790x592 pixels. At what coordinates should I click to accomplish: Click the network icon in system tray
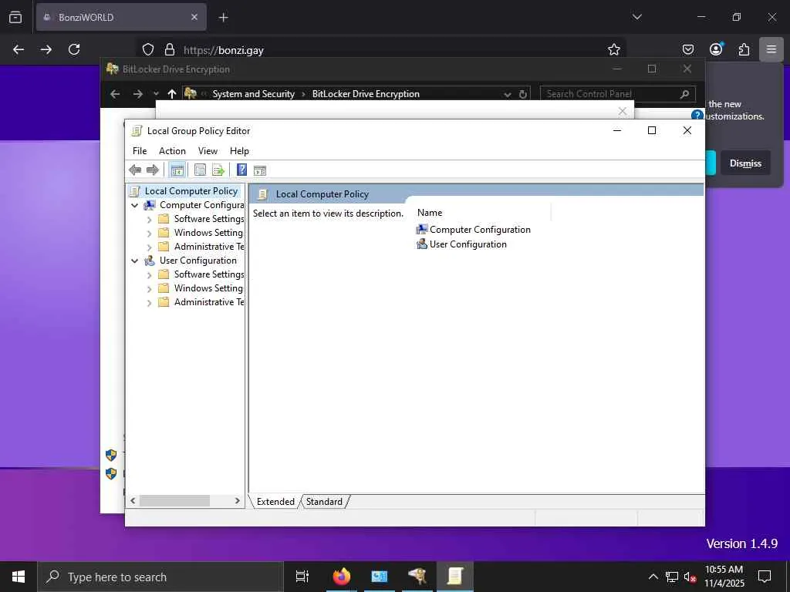pyautogui.click(x=672, y=577)
